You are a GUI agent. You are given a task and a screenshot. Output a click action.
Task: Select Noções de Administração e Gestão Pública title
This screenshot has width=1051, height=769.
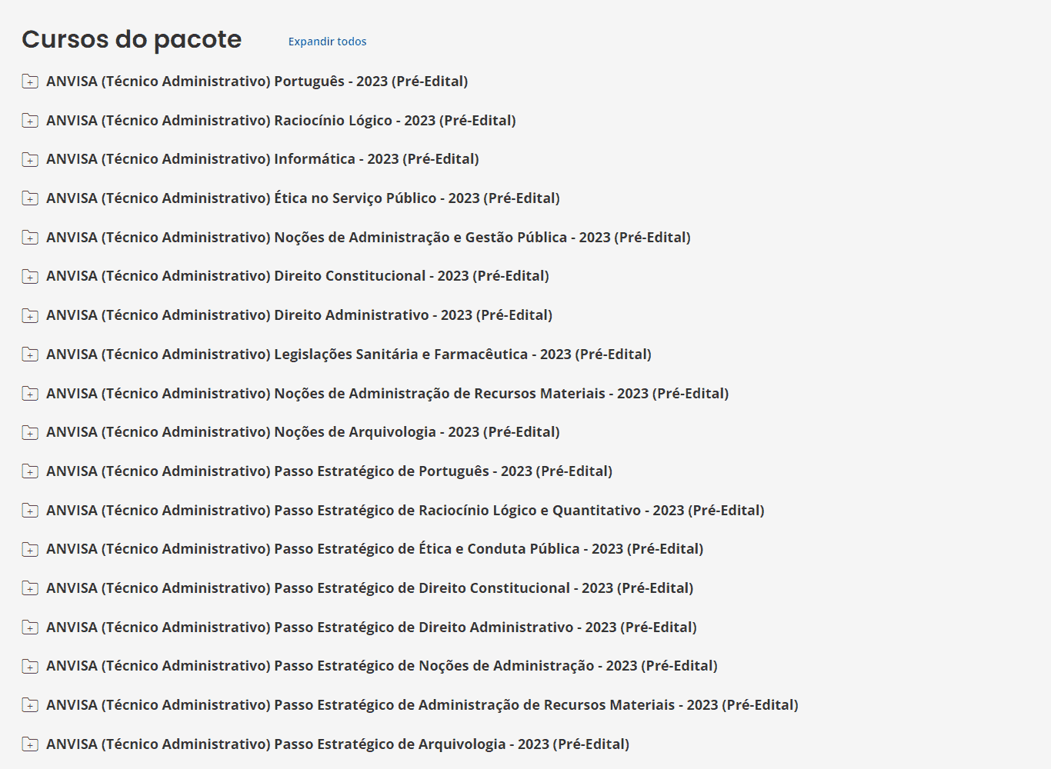point(369,238)
